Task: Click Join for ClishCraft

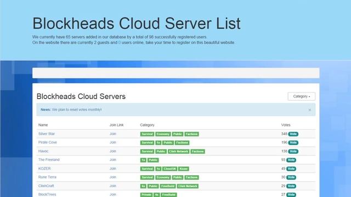Action: point(113,186)
